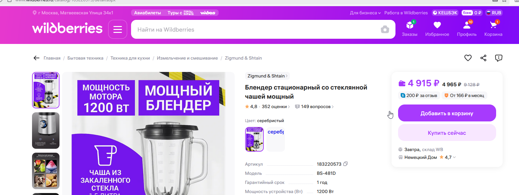This screenshot has width=519, height=195.
Task: Select the серебристый color swatch thumbnail
Action: [254, 139]
